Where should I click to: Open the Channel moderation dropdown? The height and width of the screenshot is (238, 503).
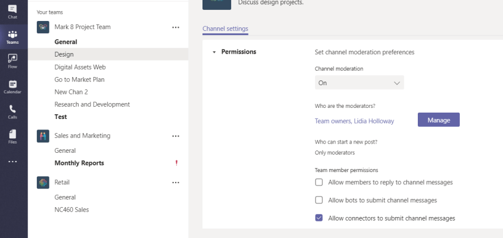(359, 83)
